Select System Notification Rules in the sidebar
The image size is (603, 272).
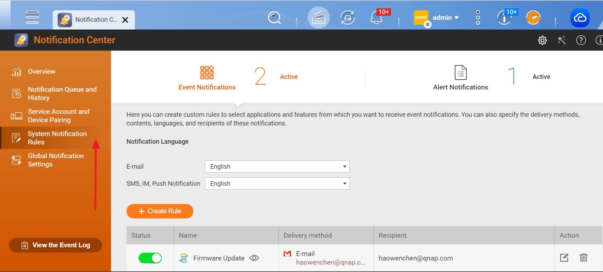coord(57,138)
